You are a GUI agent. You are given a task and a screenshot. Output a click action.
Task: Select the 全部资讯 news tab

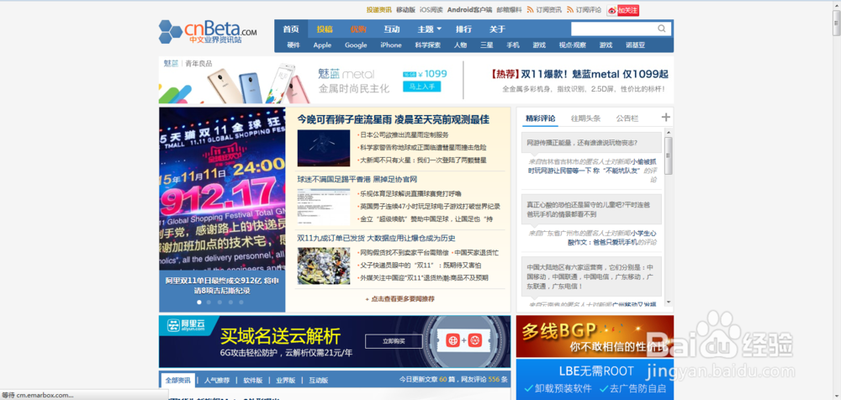pyautogui.click(x=178, y=380)
